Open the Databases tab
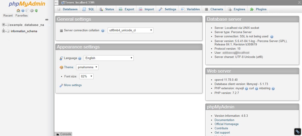Image resolution: width=302 pixels, height=136 pixels. pyautogui.click(x=67, y=9)
